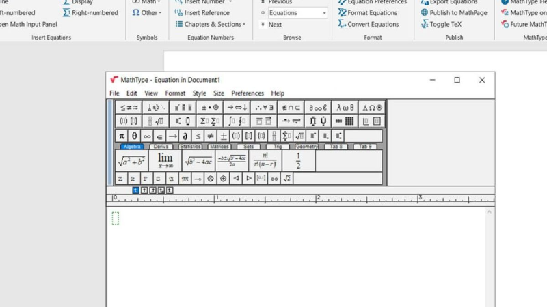Open the Style menu
Image resolution: width=547 pixels, height=307 pixels.
pyautogui.click(x=199, y=93)
